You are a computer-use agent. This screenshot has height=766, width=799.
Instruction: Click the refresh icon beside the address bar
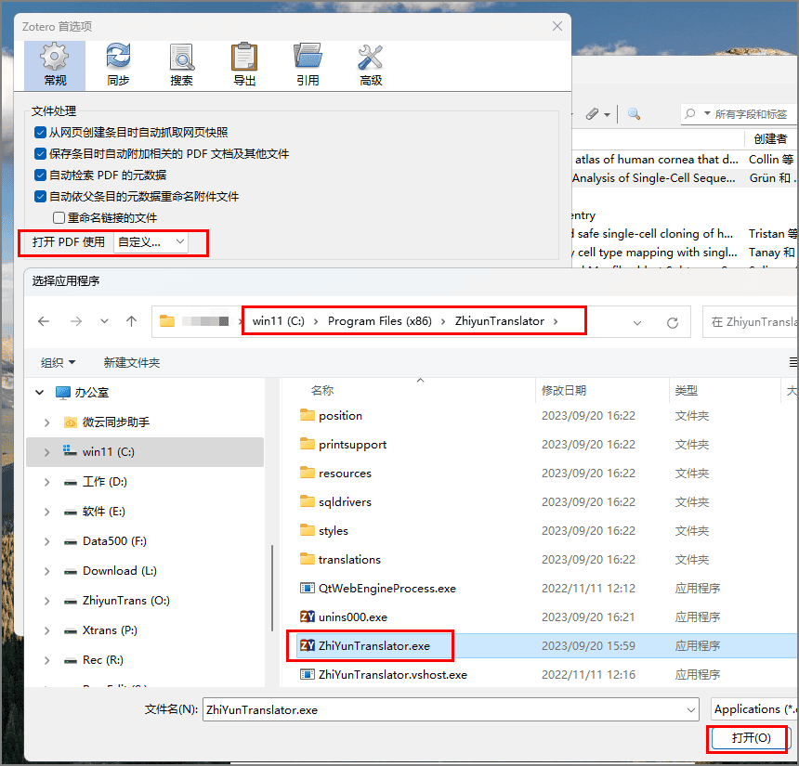pyautogui.click(x=673, y=322)
